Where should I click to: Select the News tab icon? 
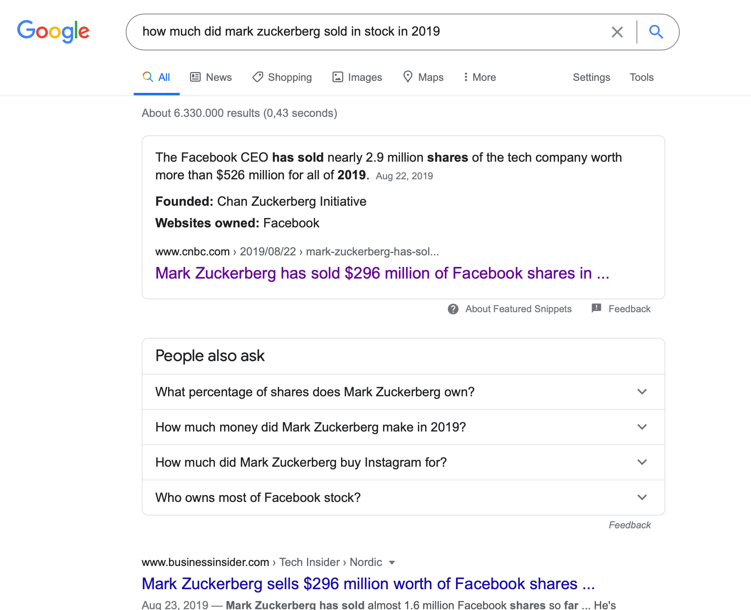point(195,77)
